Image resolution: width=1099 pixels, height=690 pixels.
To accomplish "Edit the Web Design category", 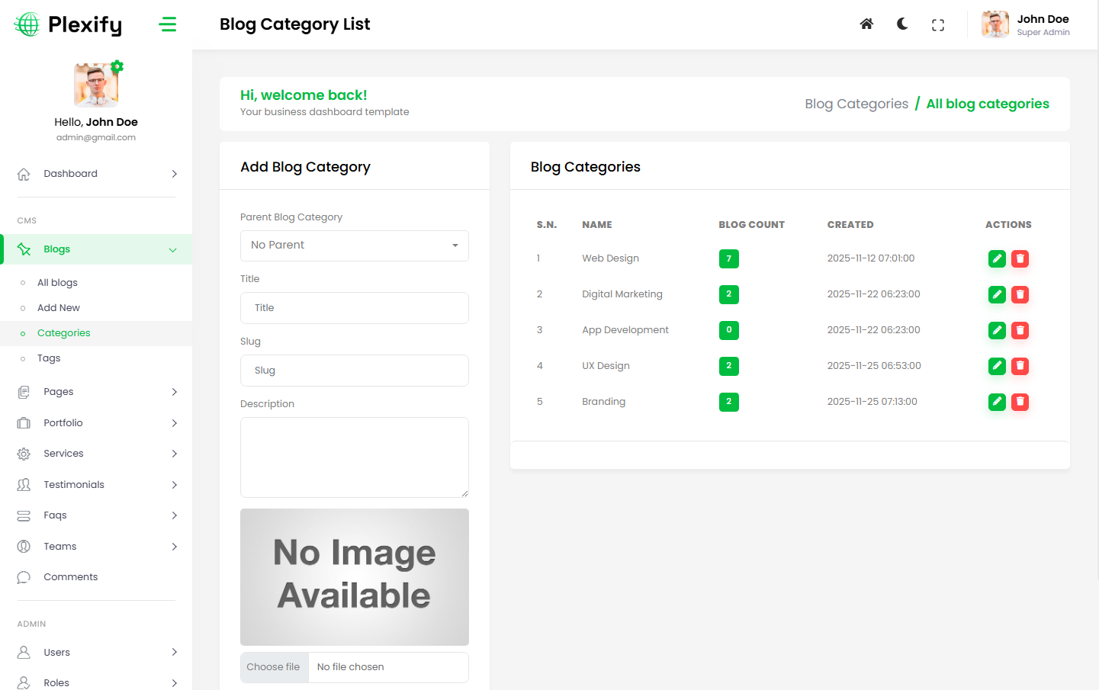I will coord(997,258).
